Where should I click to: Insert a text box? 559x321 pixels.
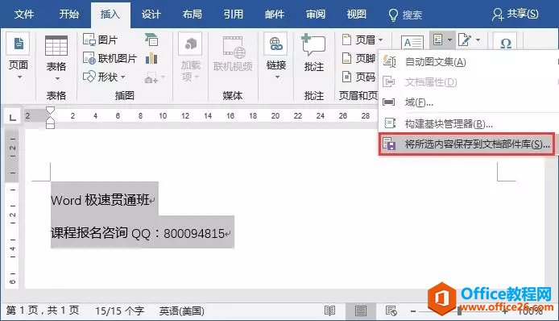pos(412,43)
